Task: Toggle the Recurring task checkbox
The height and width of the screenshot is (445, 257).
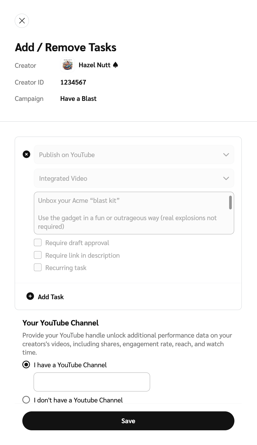Action: (x=38, y=267)
